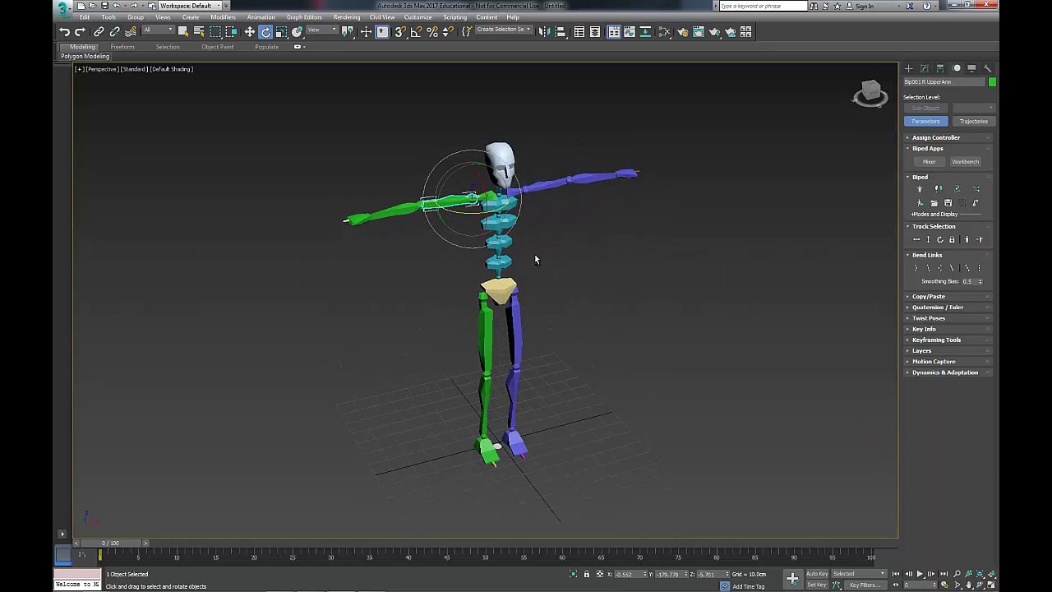This screenshot has height=592, width=1052.
Task: Click the green object color swatch
Action: point(992,82)
